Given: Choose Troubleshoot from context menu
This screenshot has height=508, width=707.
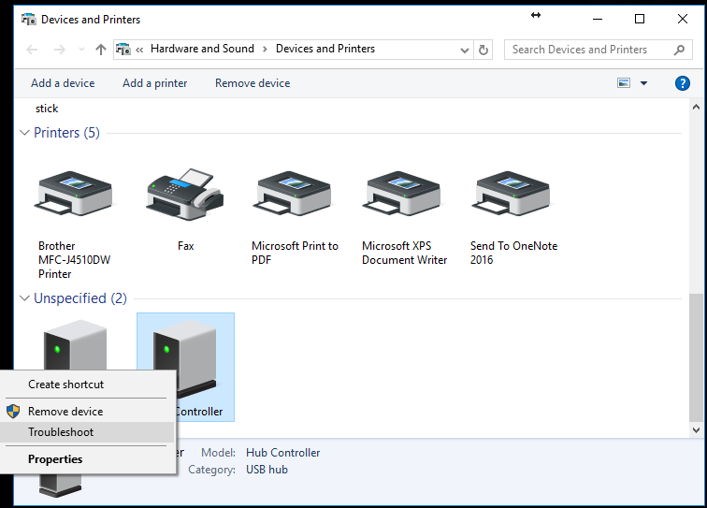Looking at the screenshot, I should point(88,432).
